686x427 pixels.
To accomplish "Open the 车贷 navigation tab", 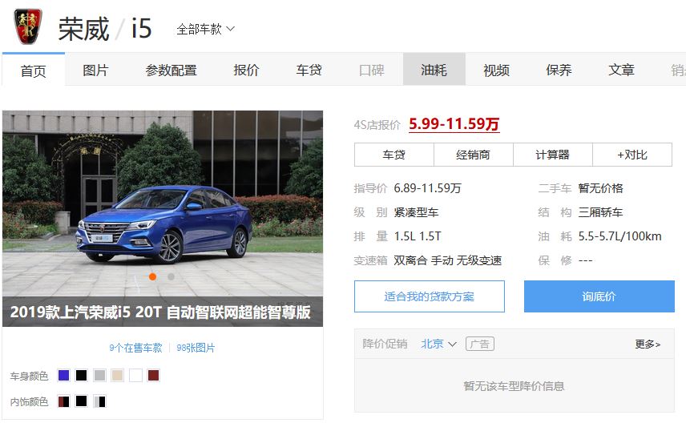I will tap(309, 70).
